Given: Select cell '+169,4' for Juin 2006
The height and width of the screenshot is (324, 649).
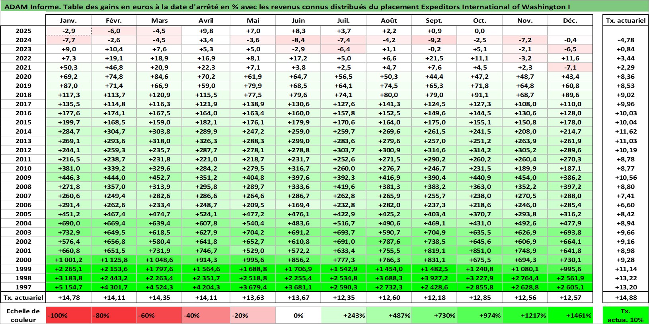Looking at the screenshot, I should (298, 205).
